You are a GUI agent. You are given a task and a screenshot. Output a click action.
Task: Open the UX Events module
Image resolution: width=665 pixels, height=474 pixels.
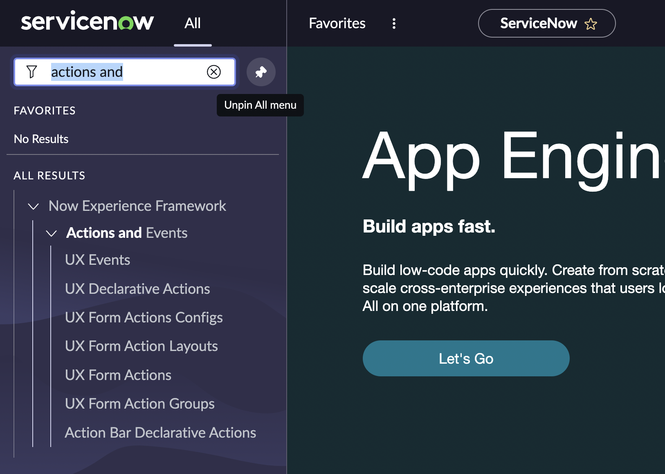(x=97, y=260)
